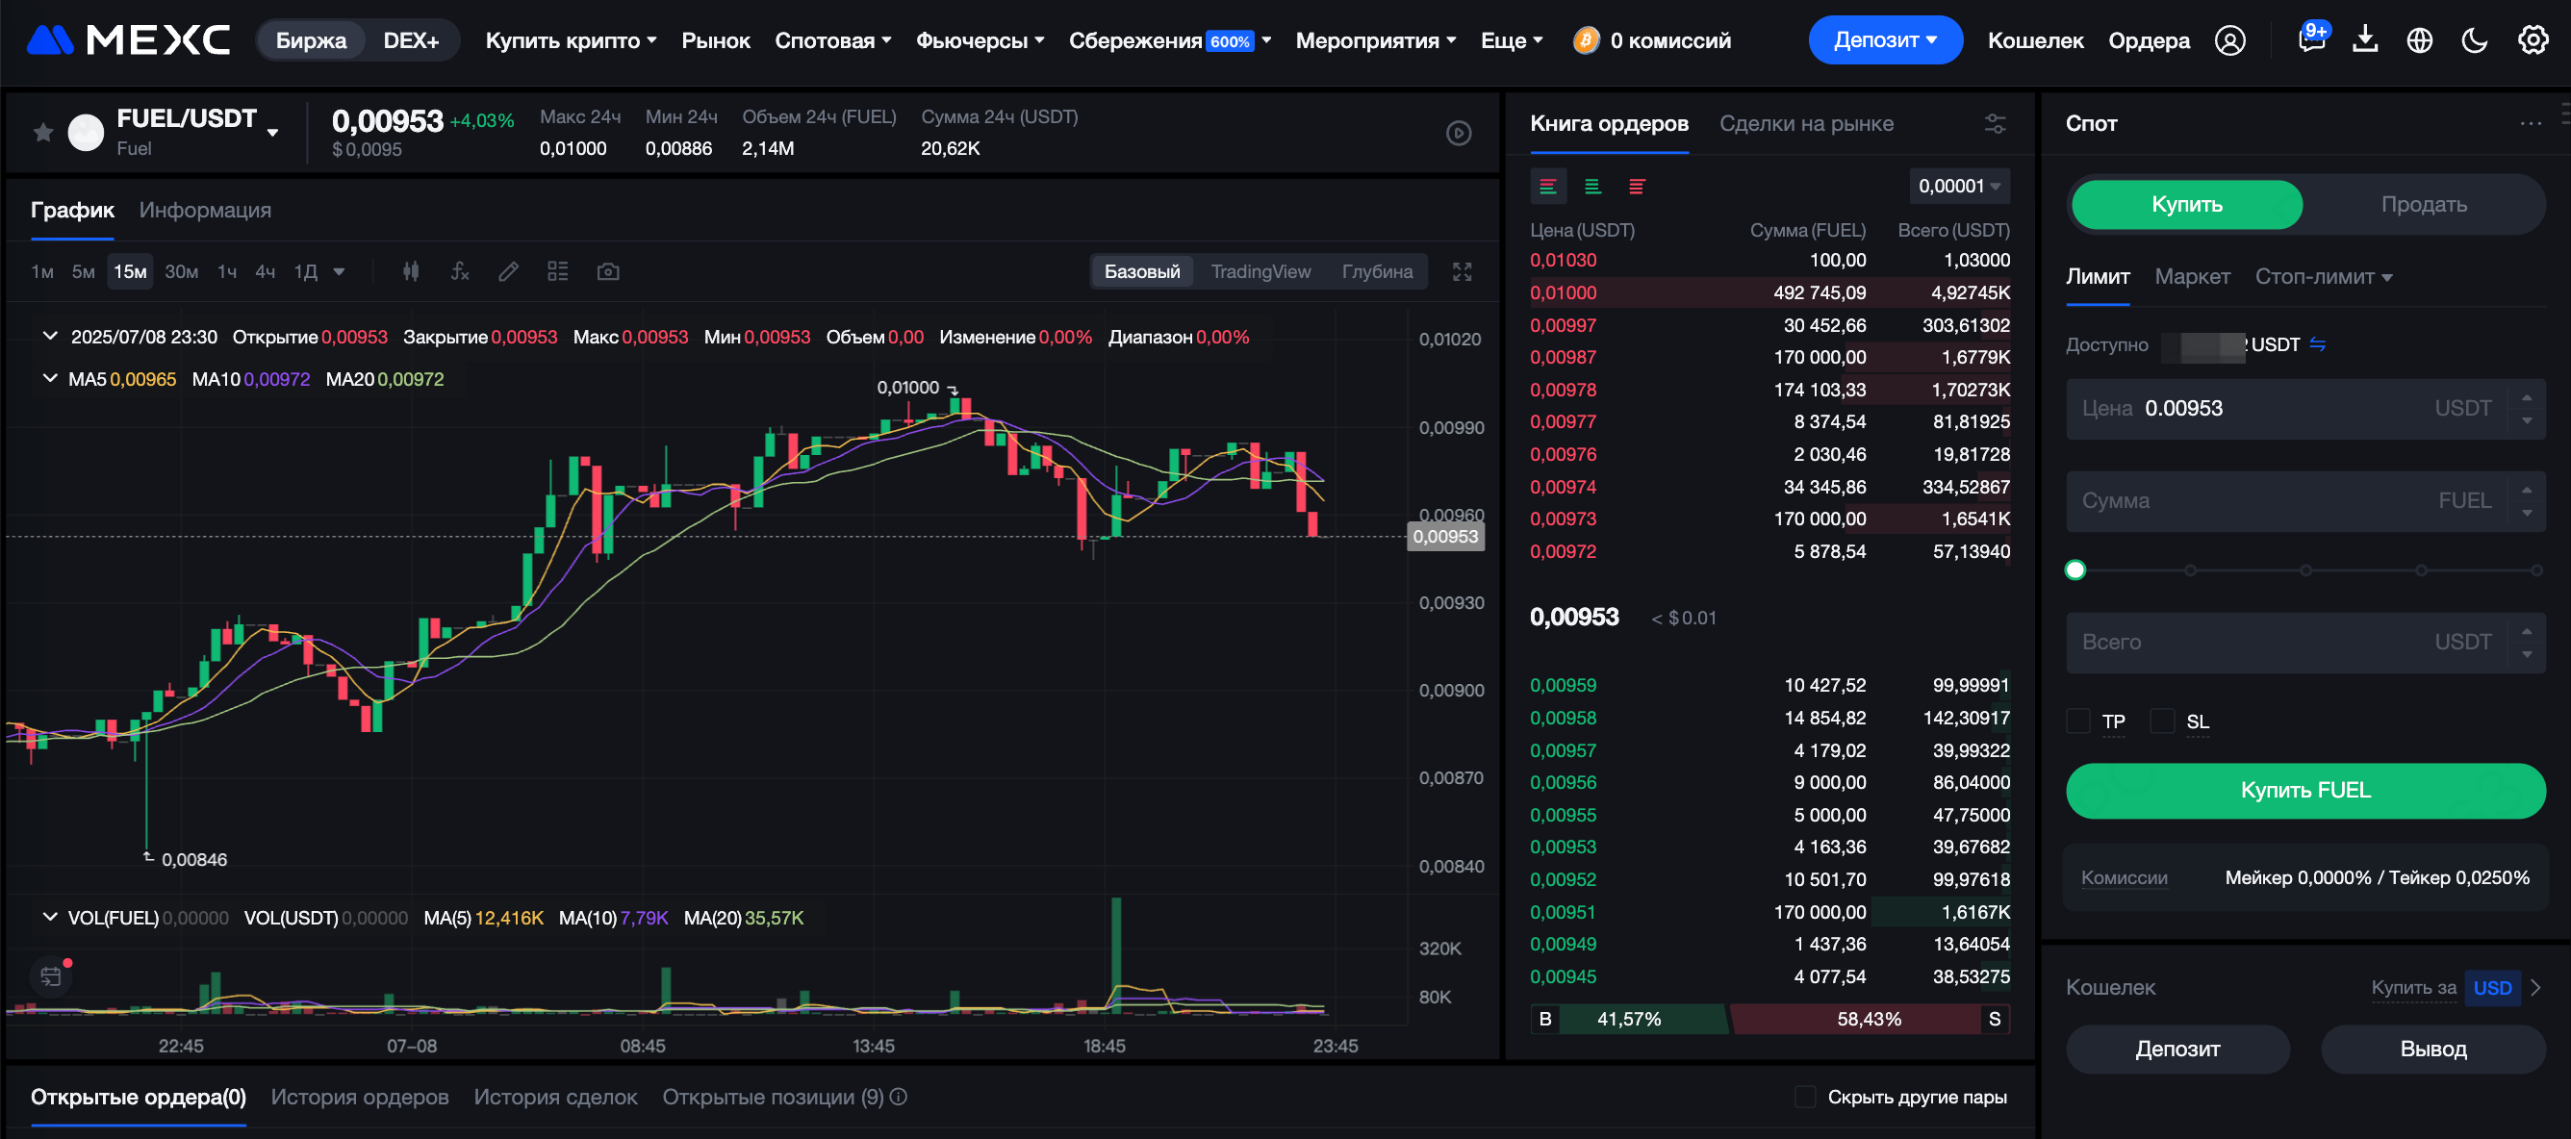Show only sell orders in order book
Viewport: 2571px width, 1139px height.
(1637, 187)
